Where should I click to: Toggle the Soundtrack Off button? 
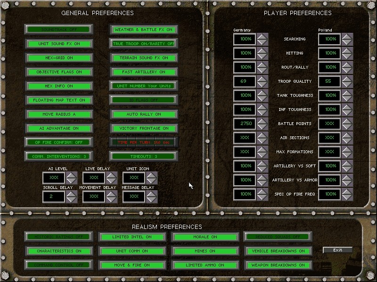pos(58,30)
